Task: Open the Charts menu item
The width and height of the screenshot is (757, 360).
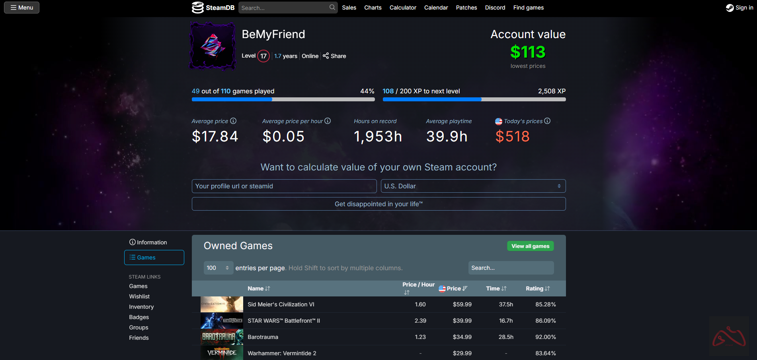Action: click(x=373, y=8)
